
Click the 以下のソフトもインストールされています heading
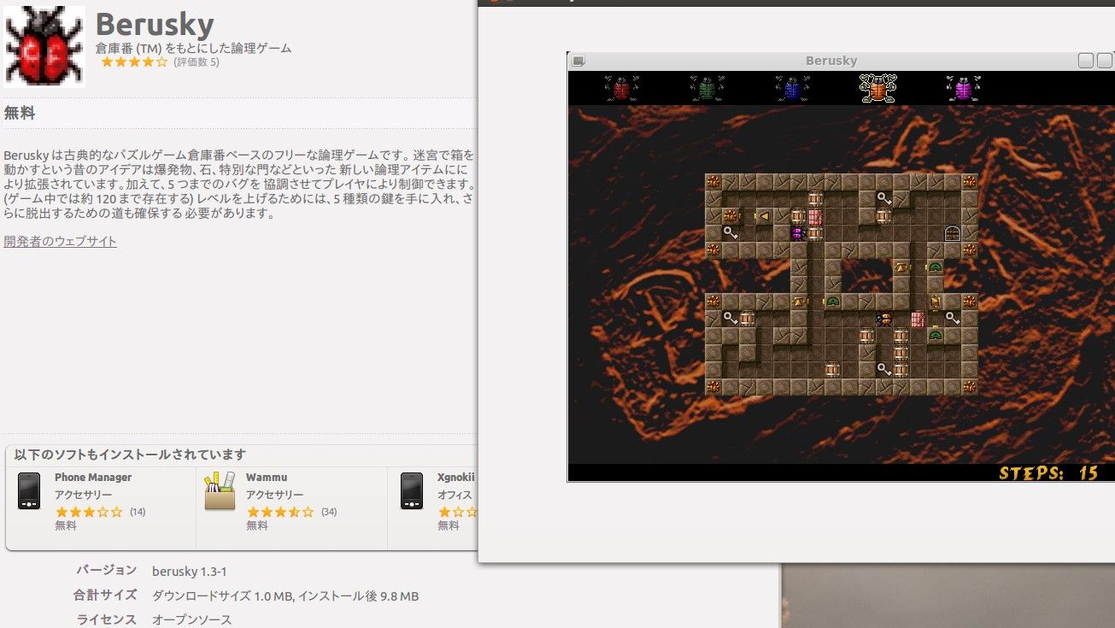[x=130, y=455]
